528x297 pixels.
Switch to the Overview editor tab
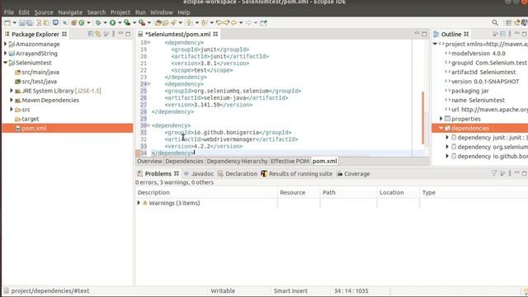(x=149, y=162)
